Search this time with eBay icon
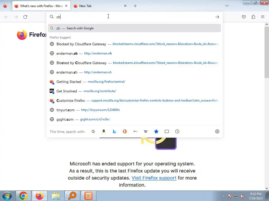 135,131
